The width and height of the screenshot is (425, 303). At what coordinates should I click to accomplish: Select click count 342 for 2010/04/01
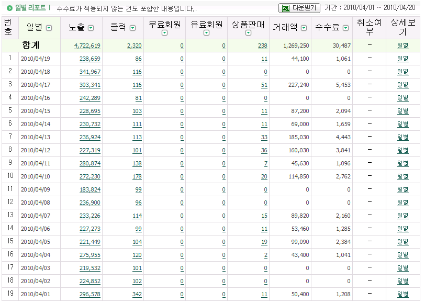tap(137, 295)
